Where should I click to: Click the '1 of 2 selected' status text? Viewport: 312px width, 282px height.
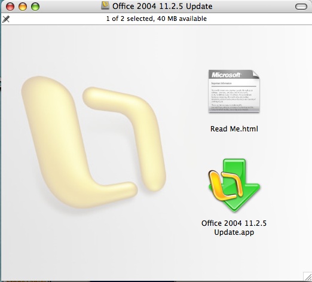point(157,19)
